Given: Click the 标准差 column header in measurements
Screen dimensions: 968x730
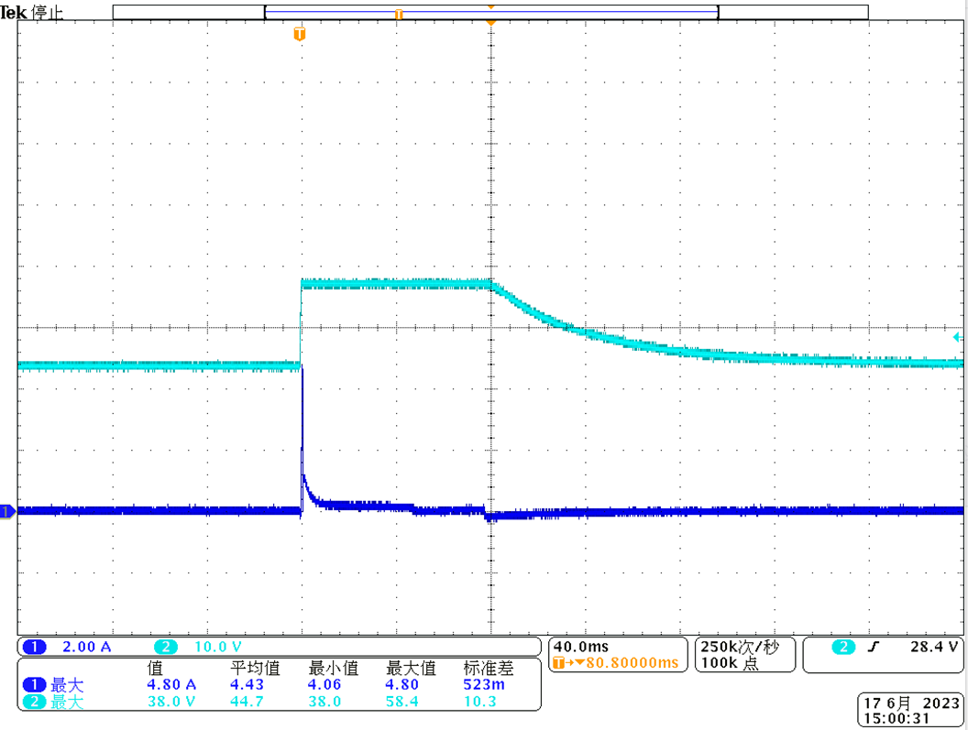Looking at the screenshot, I should pyautogui.click(x=489, y=668).
